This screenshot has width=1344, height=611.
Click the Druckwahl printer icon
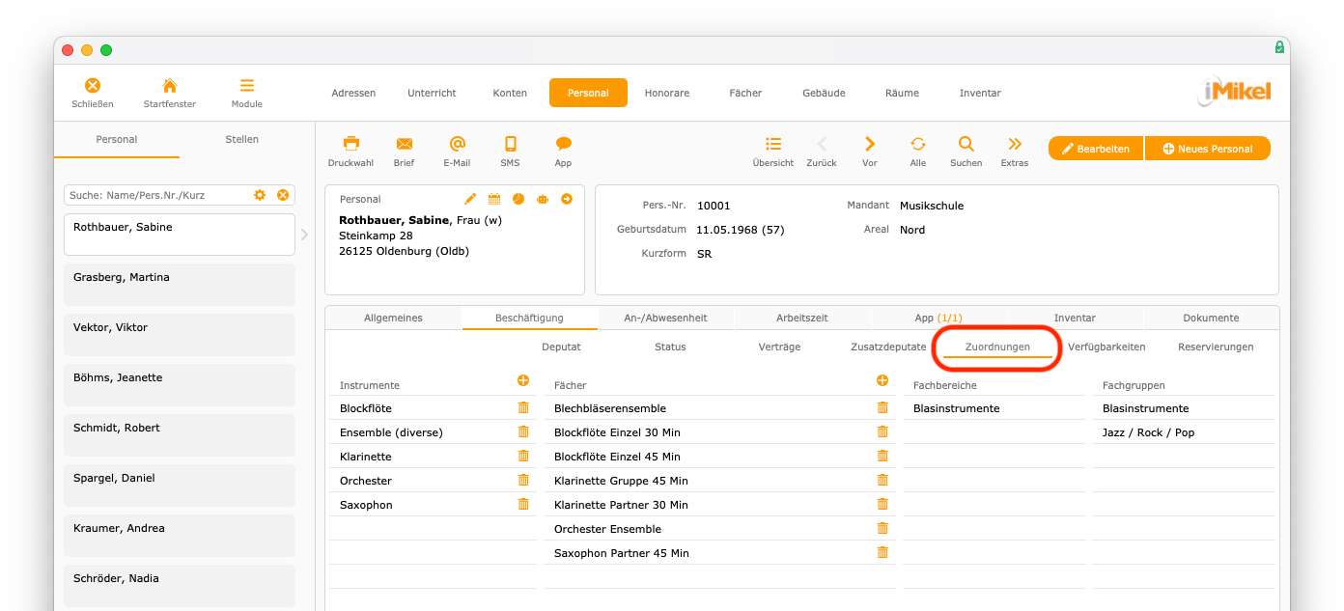(350, 144)
